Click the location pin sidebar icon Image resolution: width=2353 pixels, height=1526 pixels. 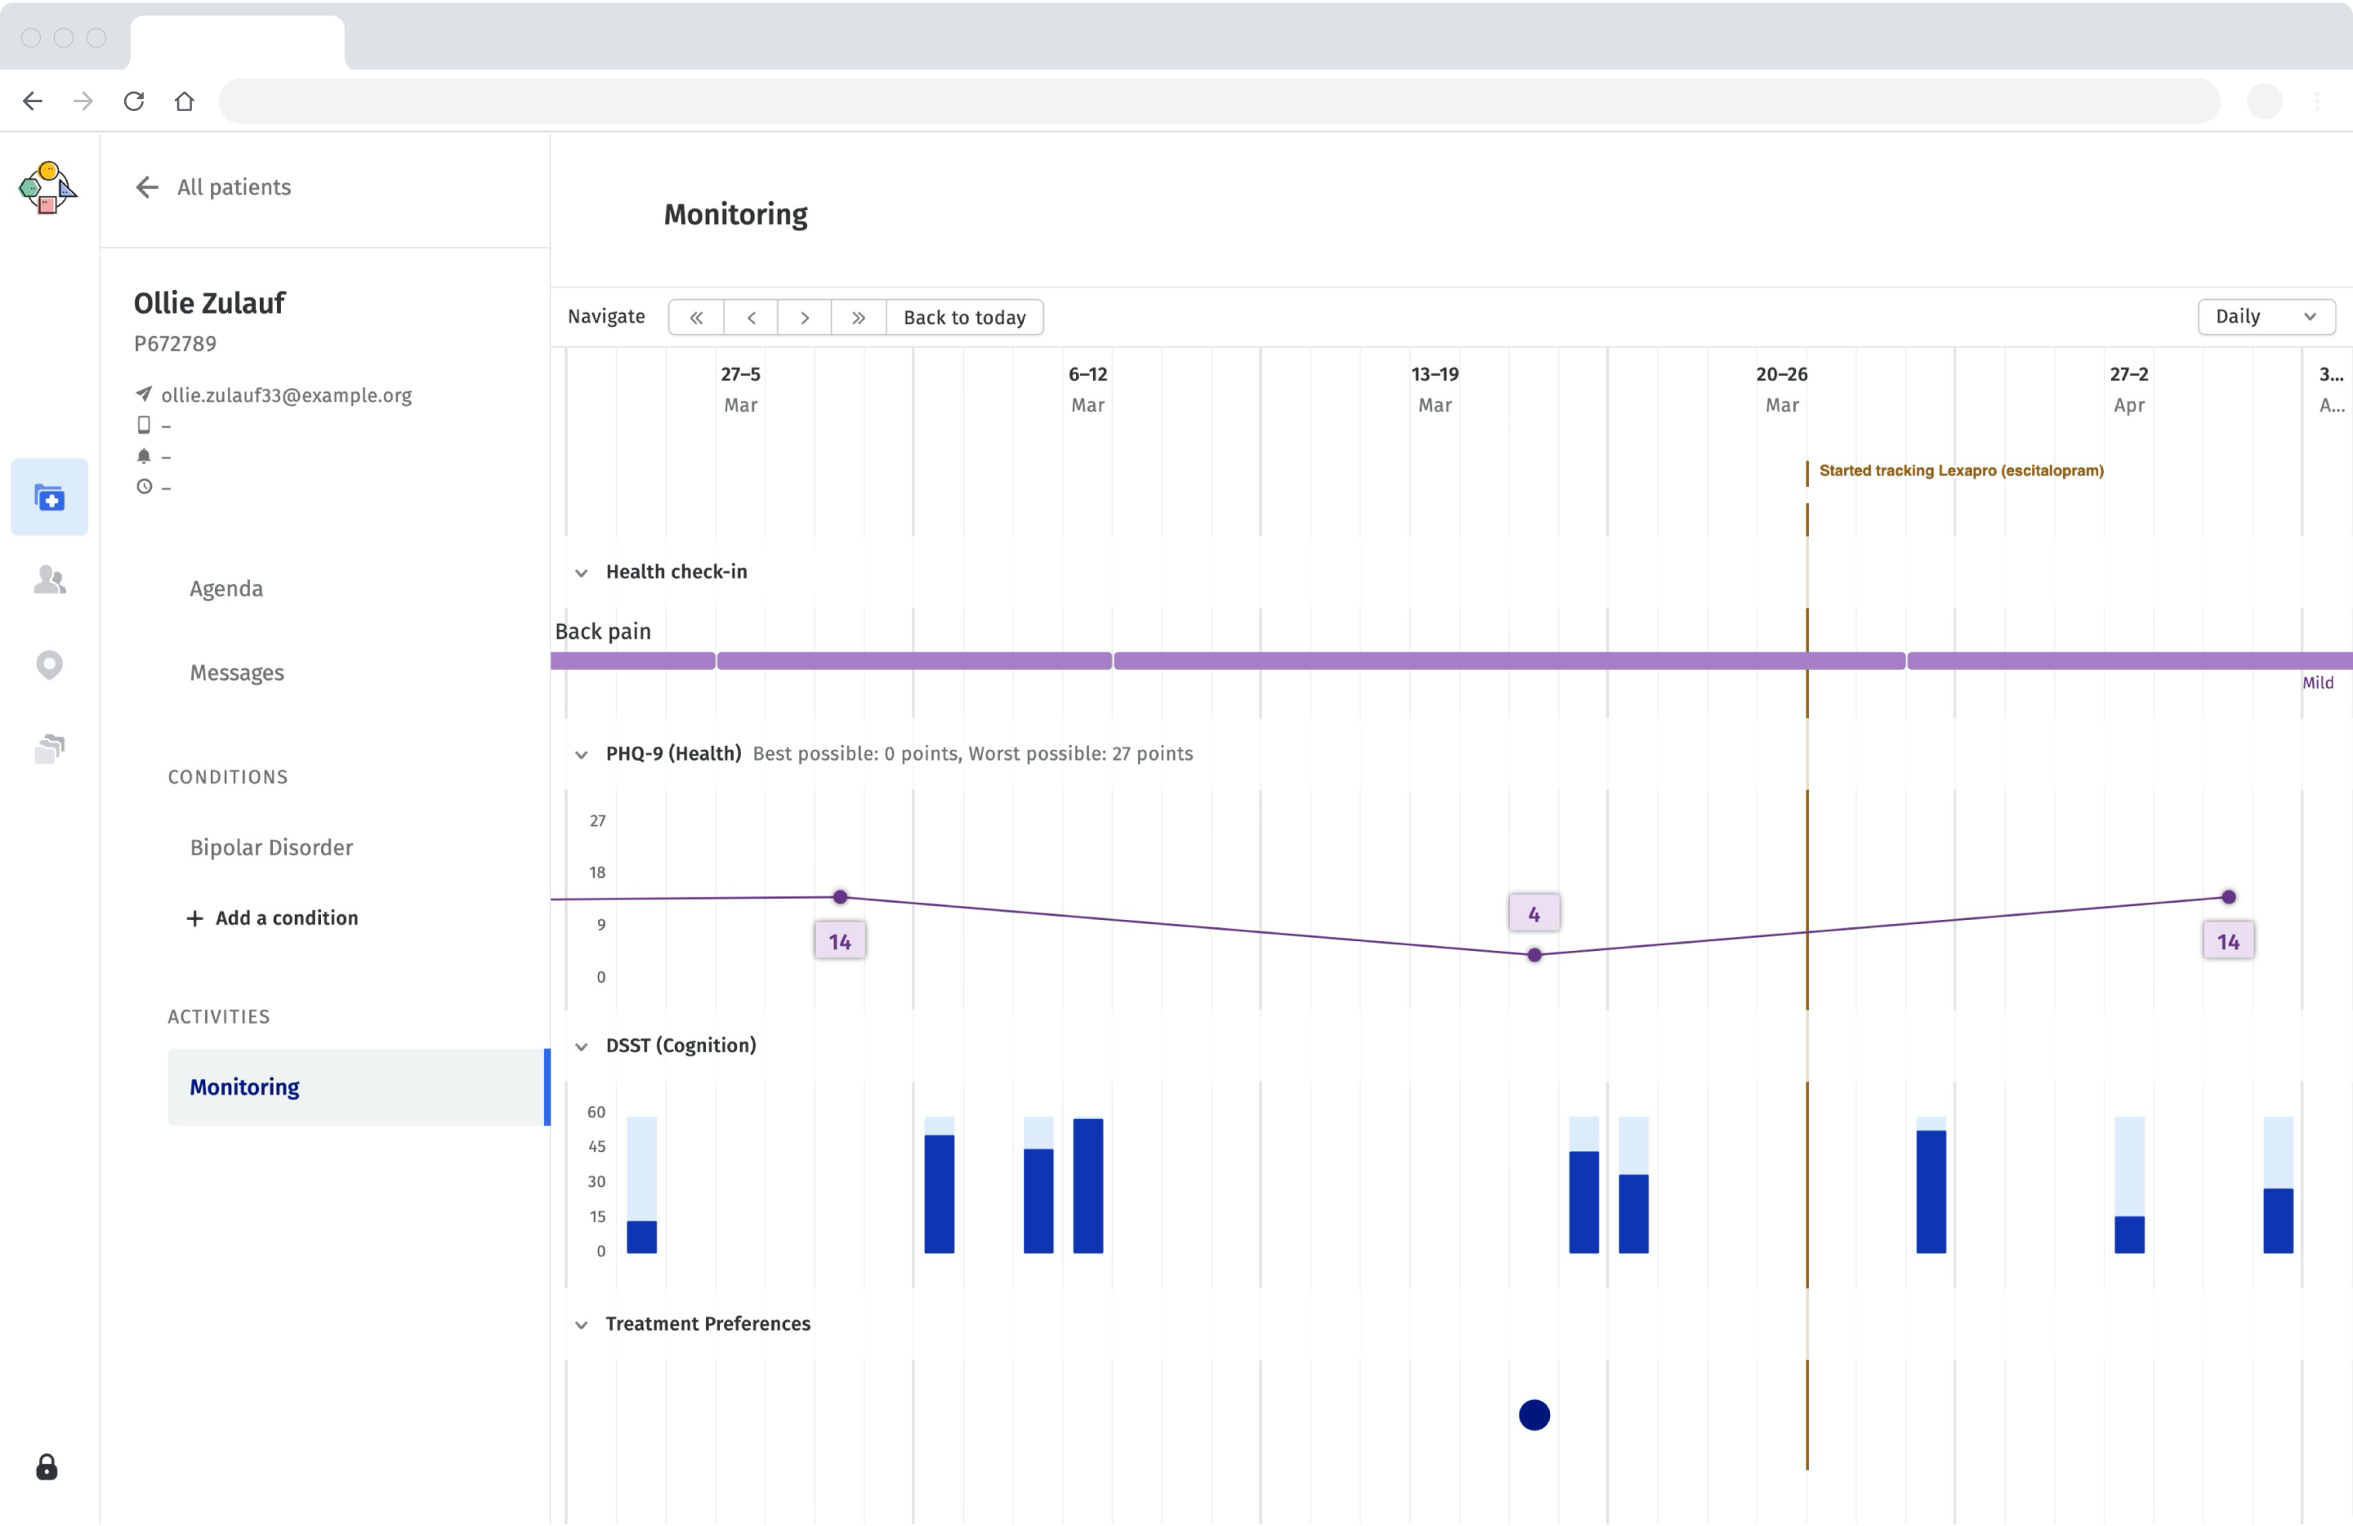pyautogui.click(x=50, y=665)
